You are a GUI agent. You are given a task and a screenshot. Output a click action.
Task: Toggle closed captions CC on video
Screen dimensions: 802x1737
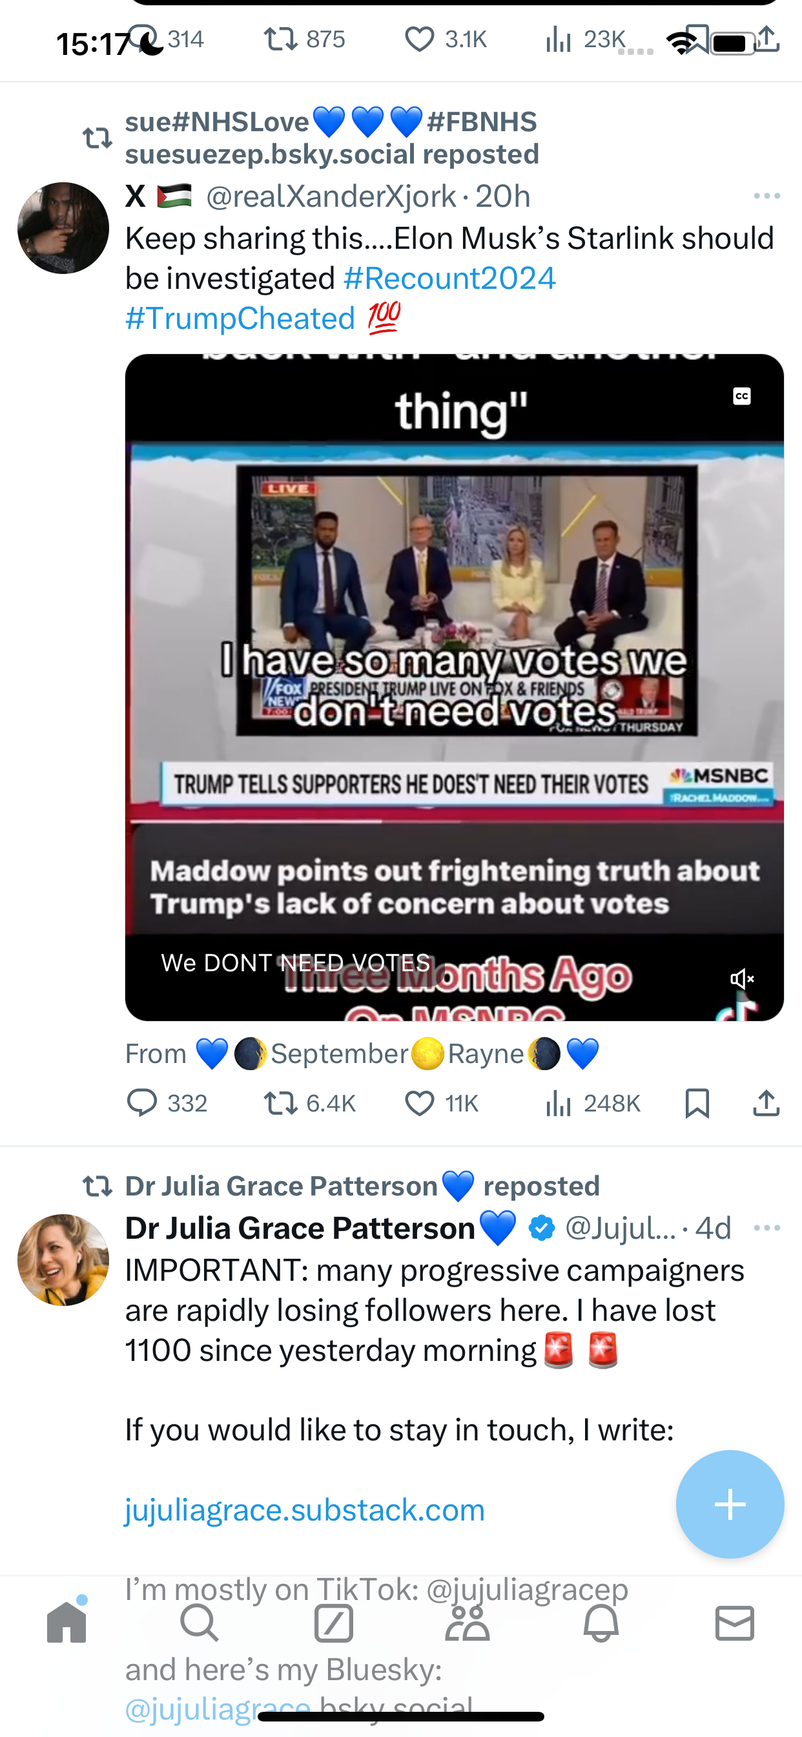(x=741, y=396)
